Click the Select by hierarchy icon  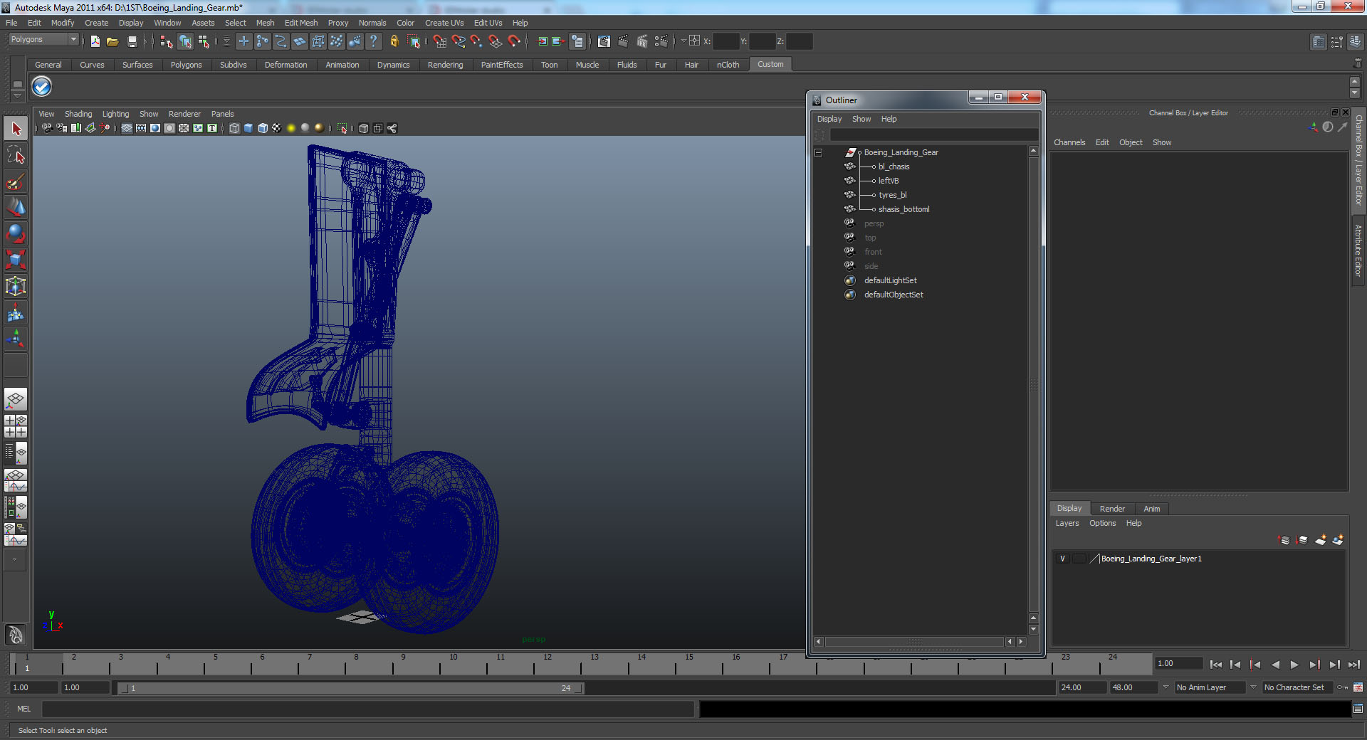(167, 41)
